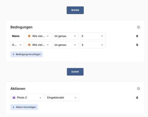Image resolution: width=148 pixels, height=117 pixels.
Task: Open first 'Ist genau' operator dropdown
Action: click(x=66, y=36)
